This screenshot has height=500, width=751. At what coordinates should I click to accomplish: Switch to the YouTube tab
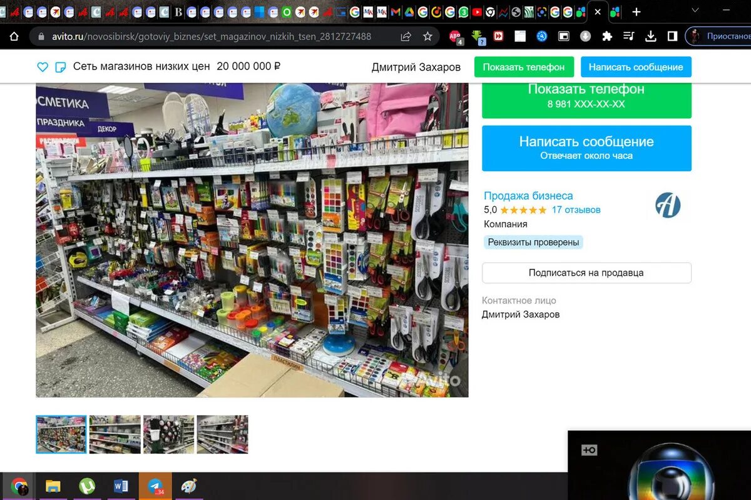pos(477,12)
